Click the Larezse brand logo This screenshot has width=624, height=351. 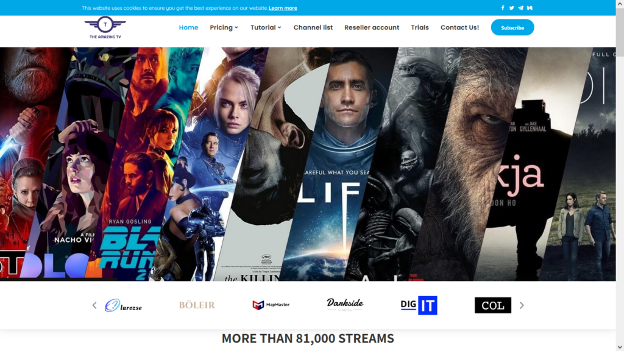[x=123, y=305]
